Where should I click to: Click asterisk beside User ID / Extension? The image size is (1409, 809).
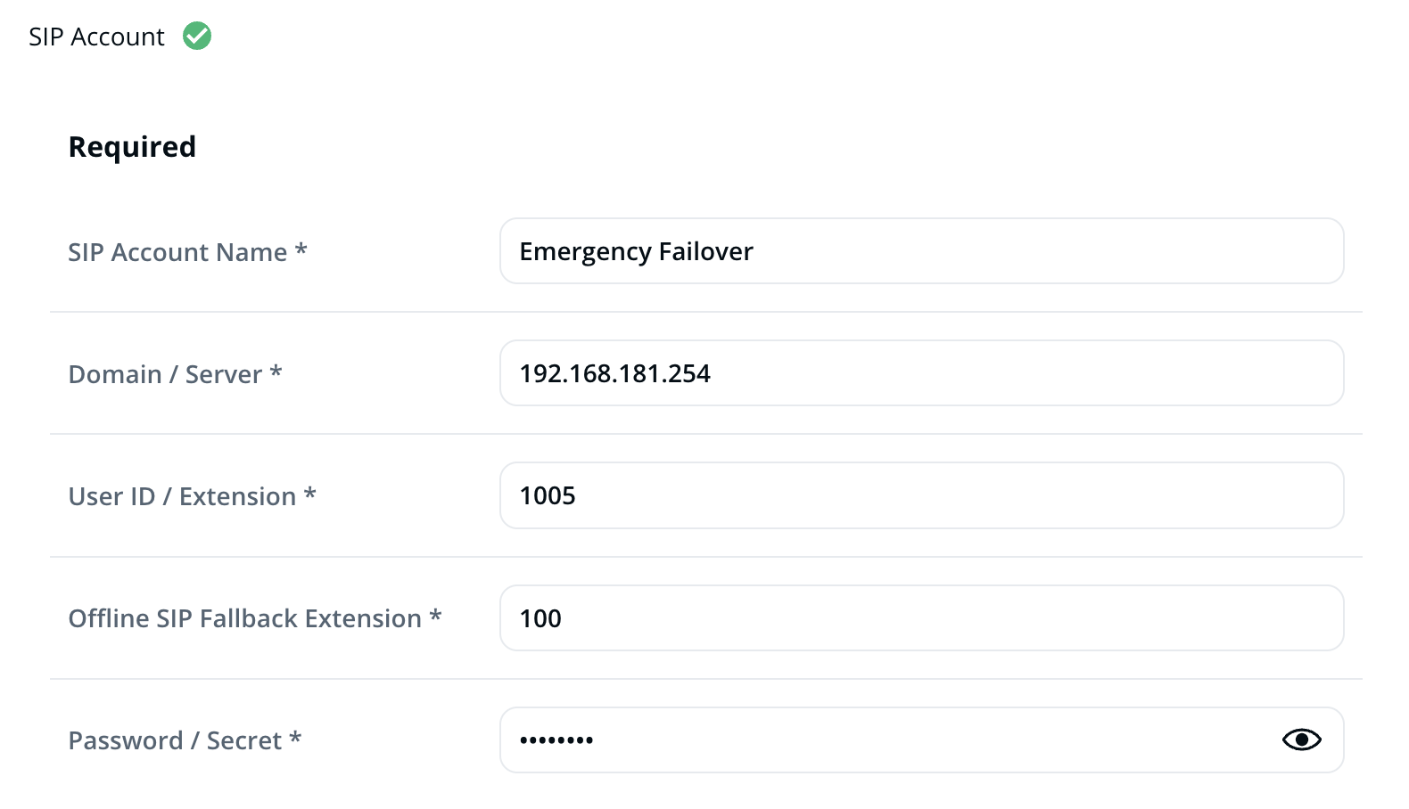tap(310, 494)
